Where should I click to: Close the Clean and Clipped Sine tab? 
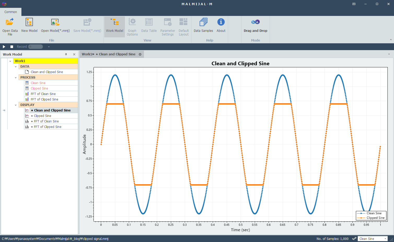[x=140, y=54]
